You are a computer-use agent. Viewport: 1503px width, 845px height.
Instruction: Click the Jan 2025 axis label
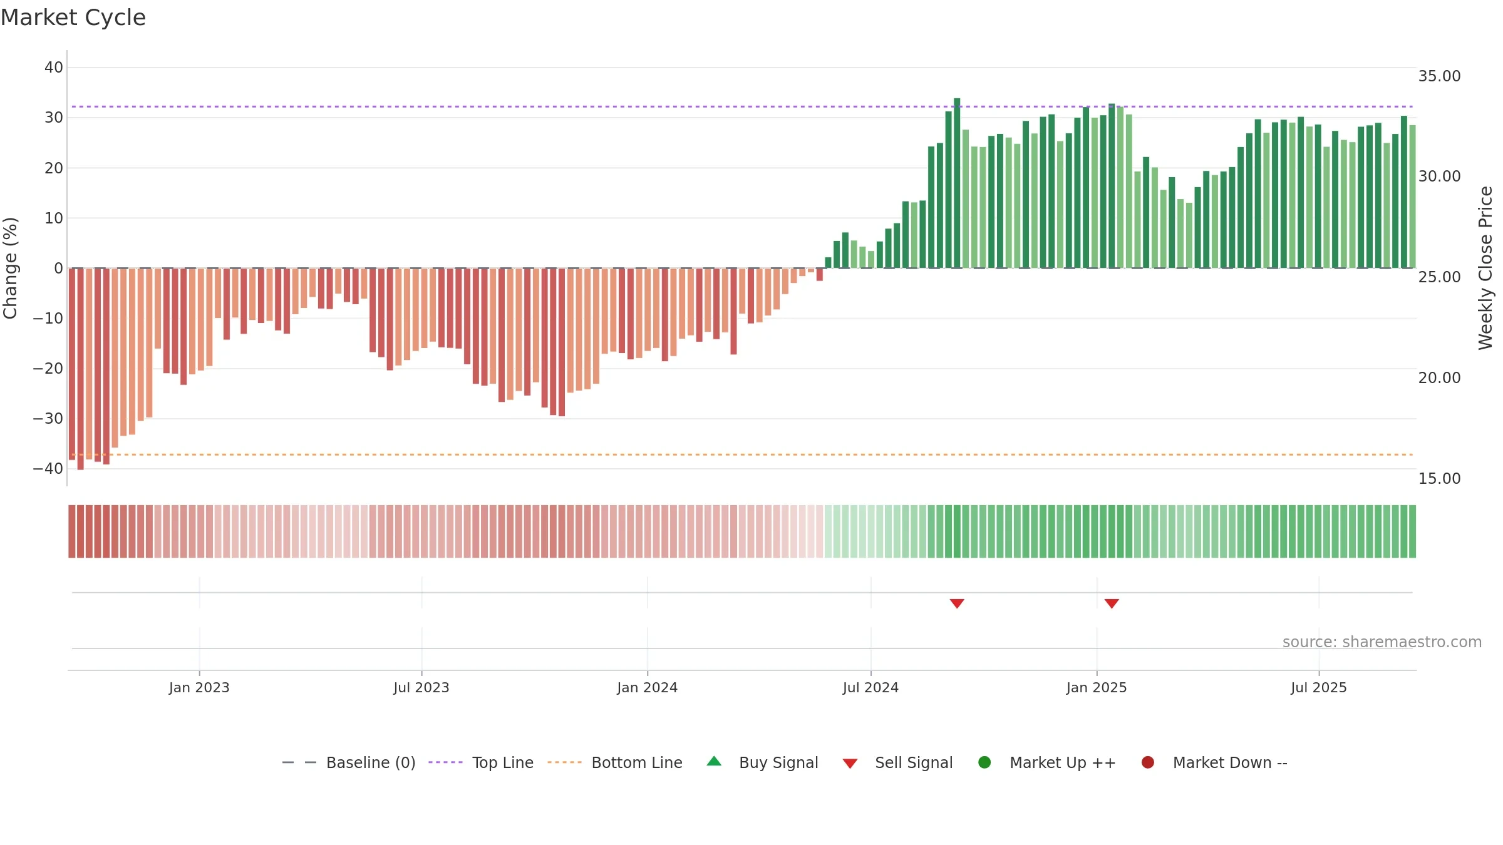[1097, 687]
